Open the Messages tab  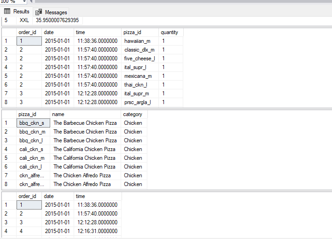pyautogui.click(x=51, y=12)
